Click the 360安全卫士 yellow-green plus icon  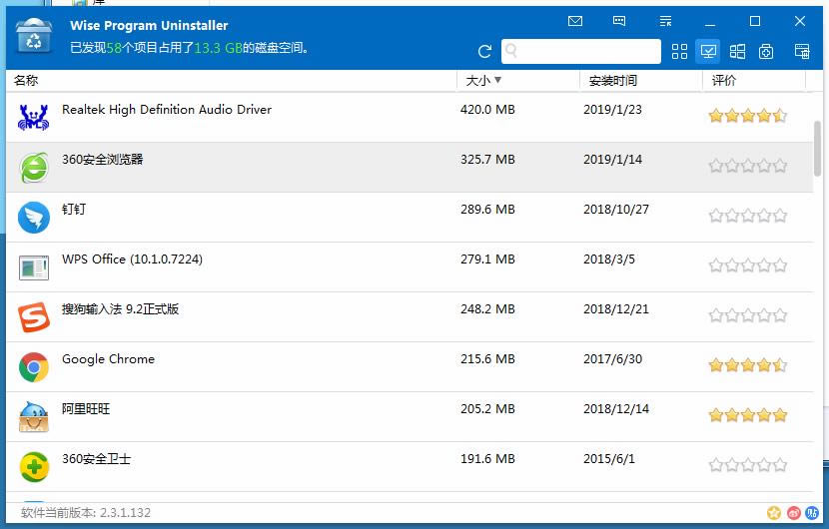[x=34, y=467]
